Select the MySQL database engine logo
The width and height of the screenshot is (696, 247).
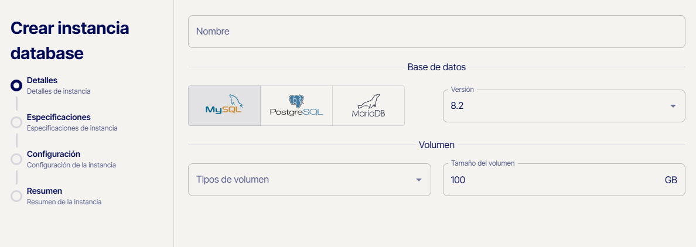(x=224, y=105)
